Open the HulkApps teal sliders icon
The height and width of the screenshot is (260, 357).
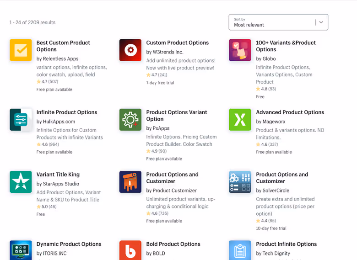(21, 120)
